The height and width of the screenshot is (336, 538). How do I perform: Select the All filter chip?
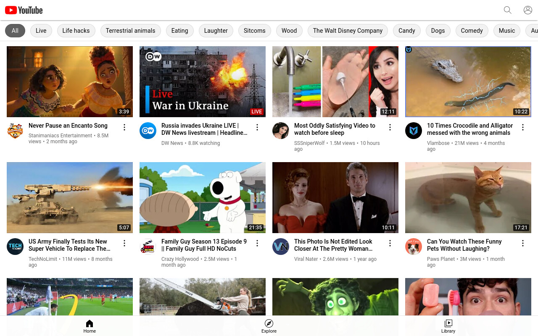tap(15, 31)
